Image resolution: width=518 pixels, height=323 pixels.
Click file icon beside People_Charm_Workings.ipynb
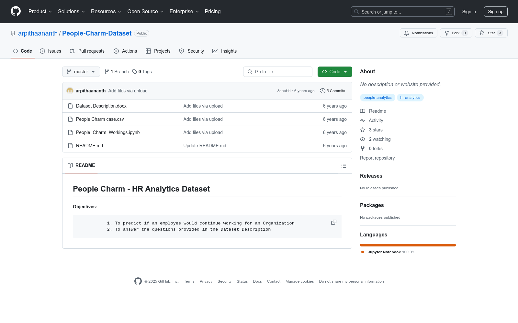(x=70, y=132)
